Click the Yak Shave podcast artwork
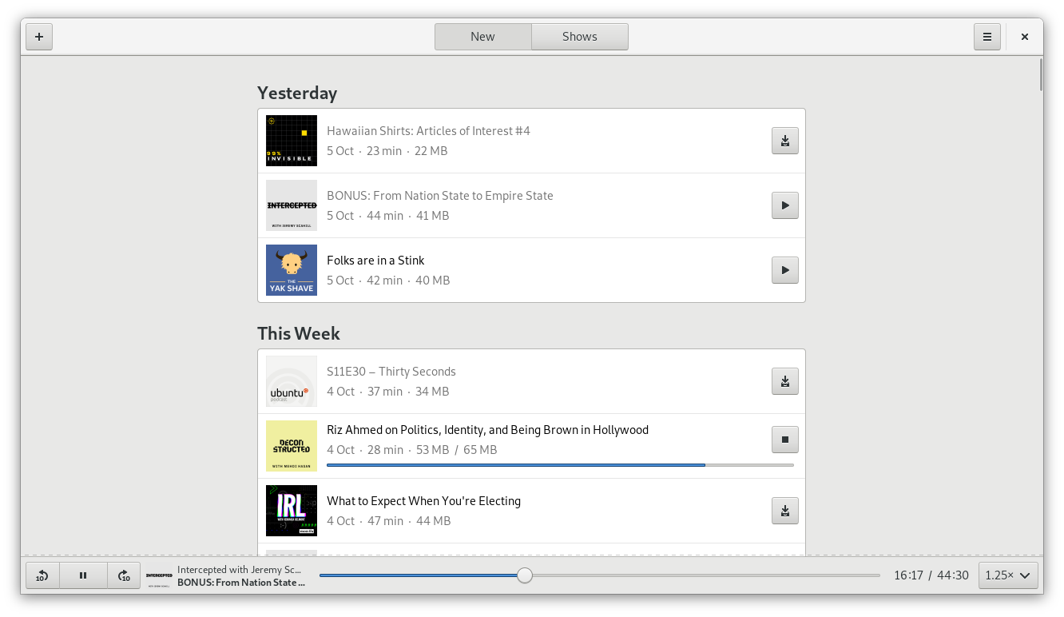Viewport: 1064px width, 617px height. 292,270
